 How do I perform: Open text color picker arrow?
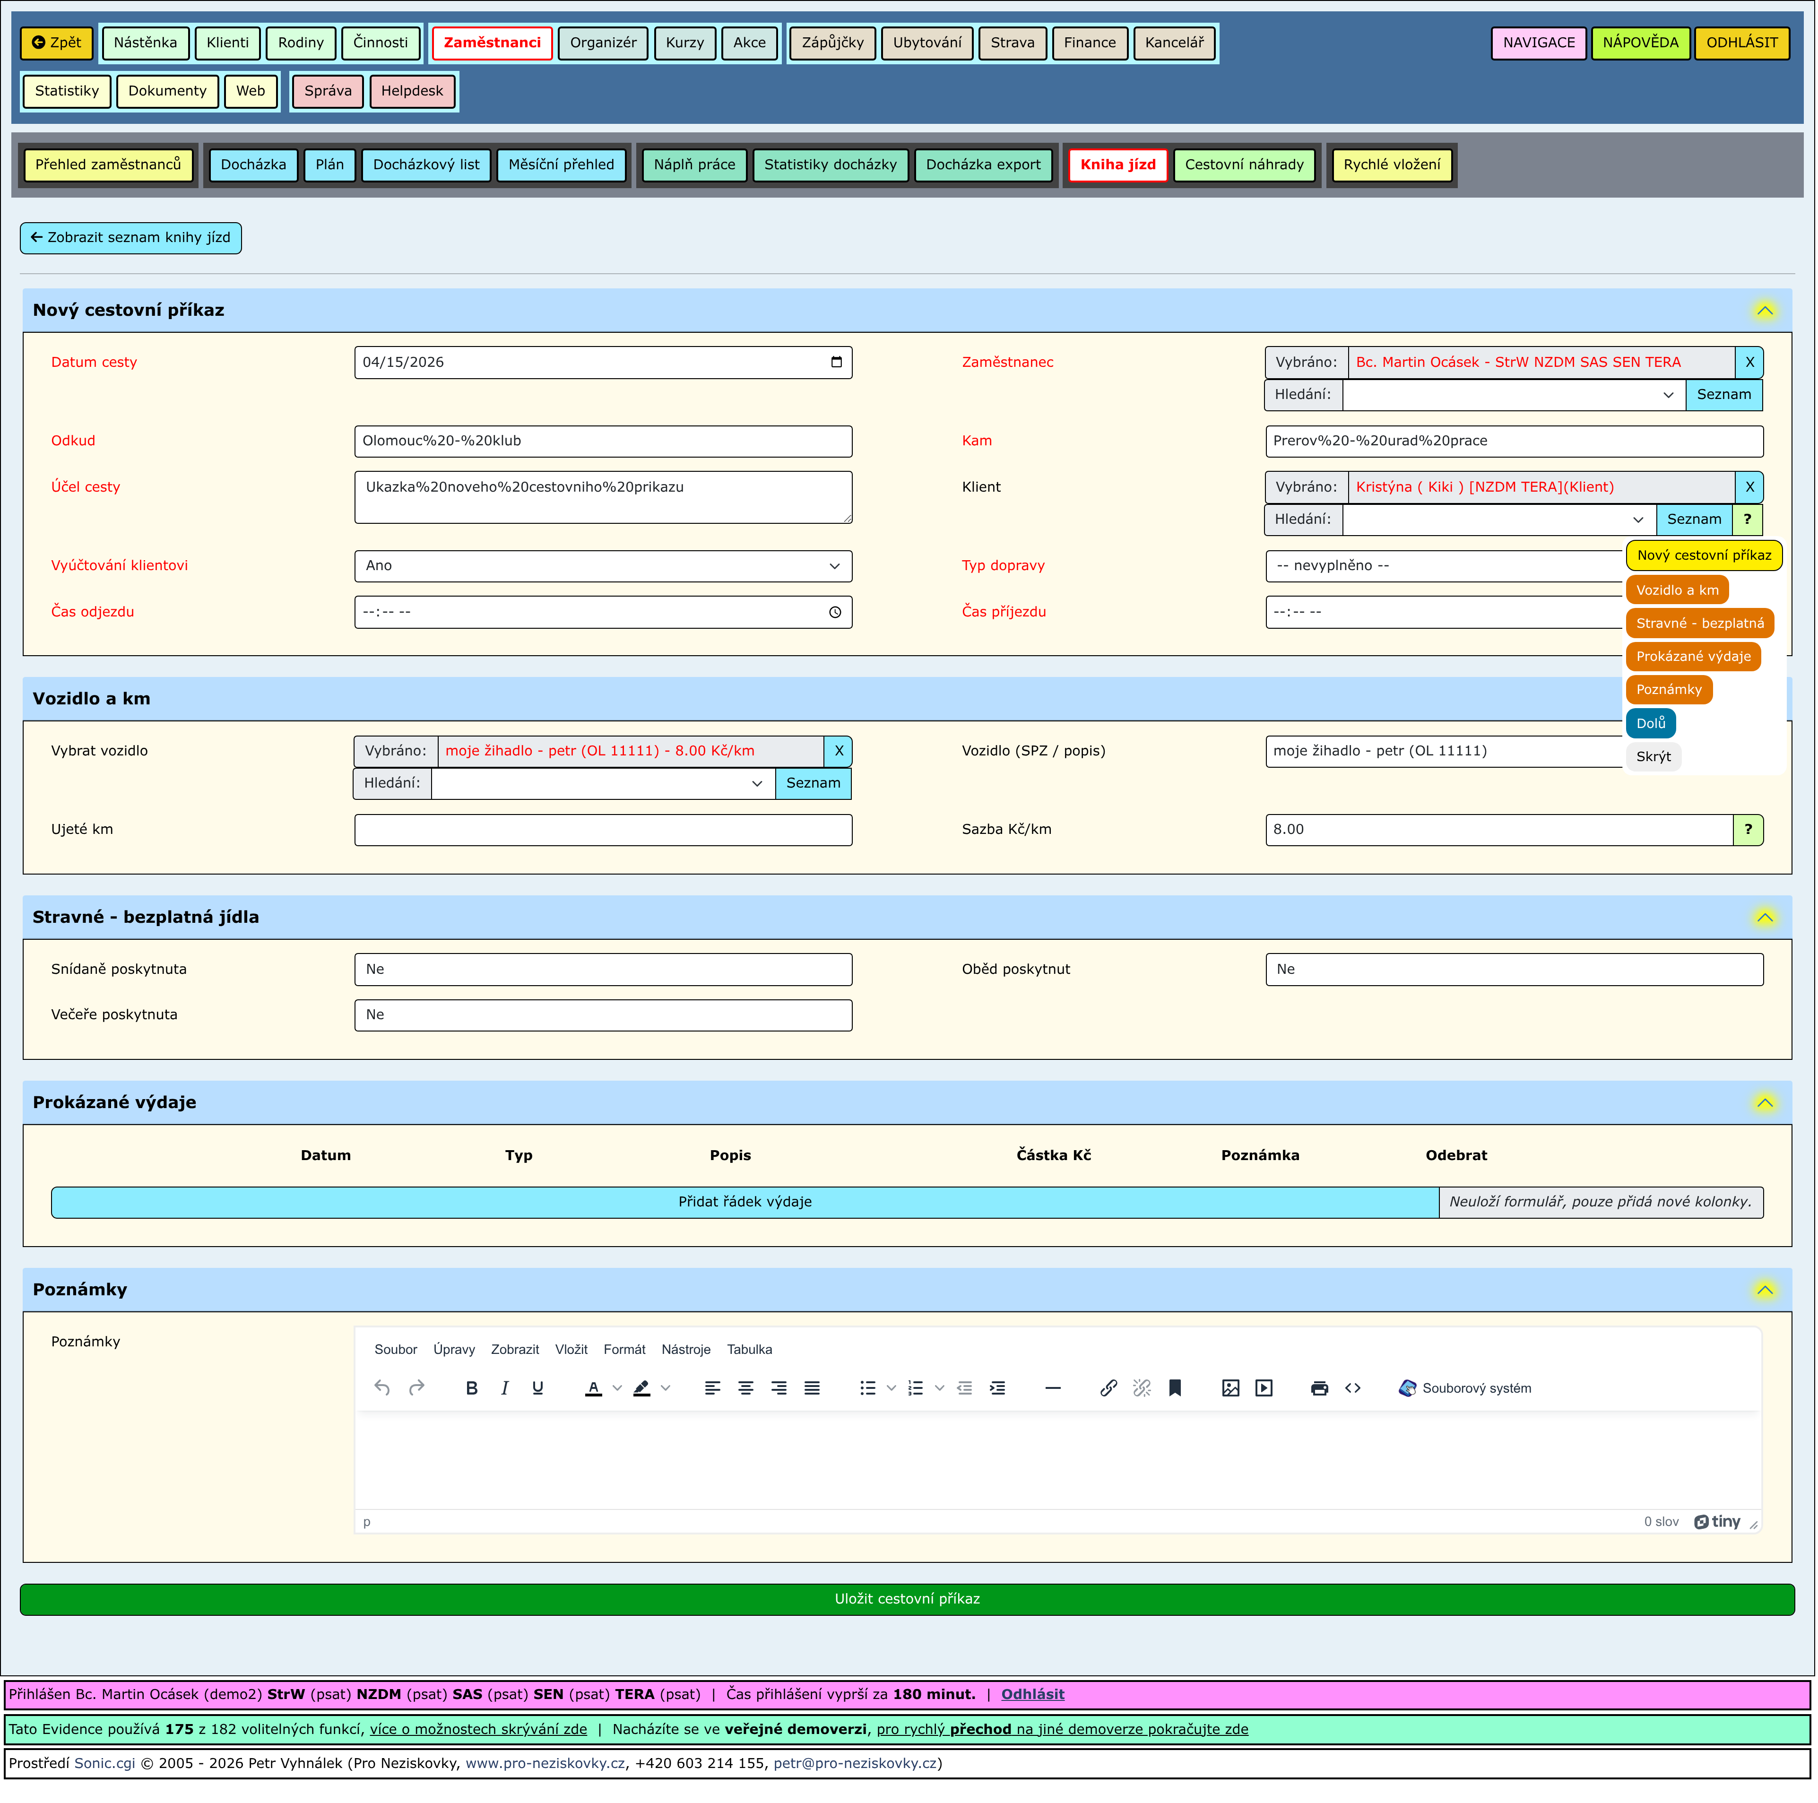coord(617,1389)
